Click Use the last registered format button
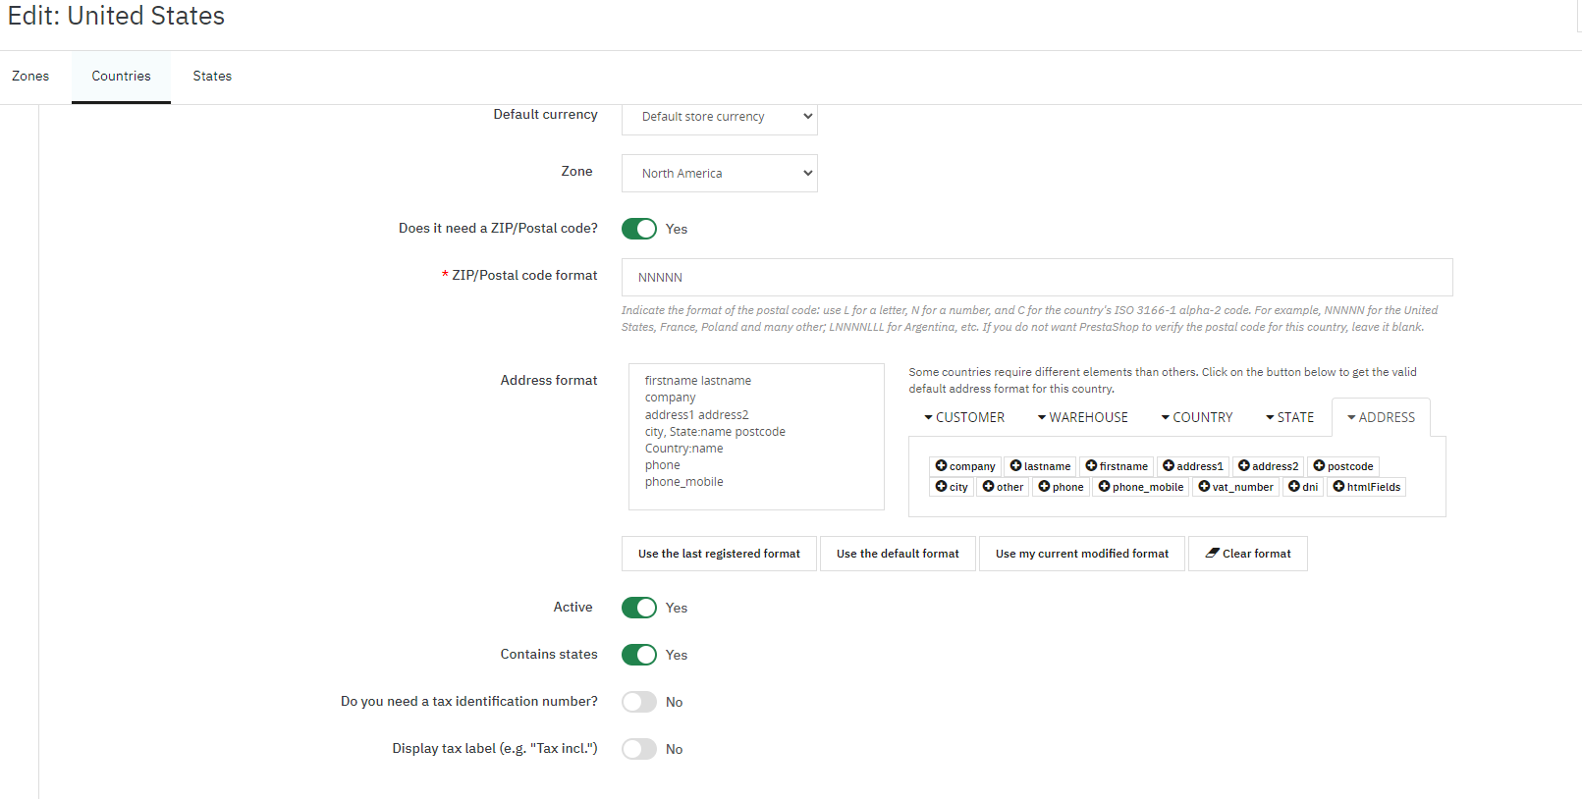The height and width of the screenshot is (799, 1582). 719,554
